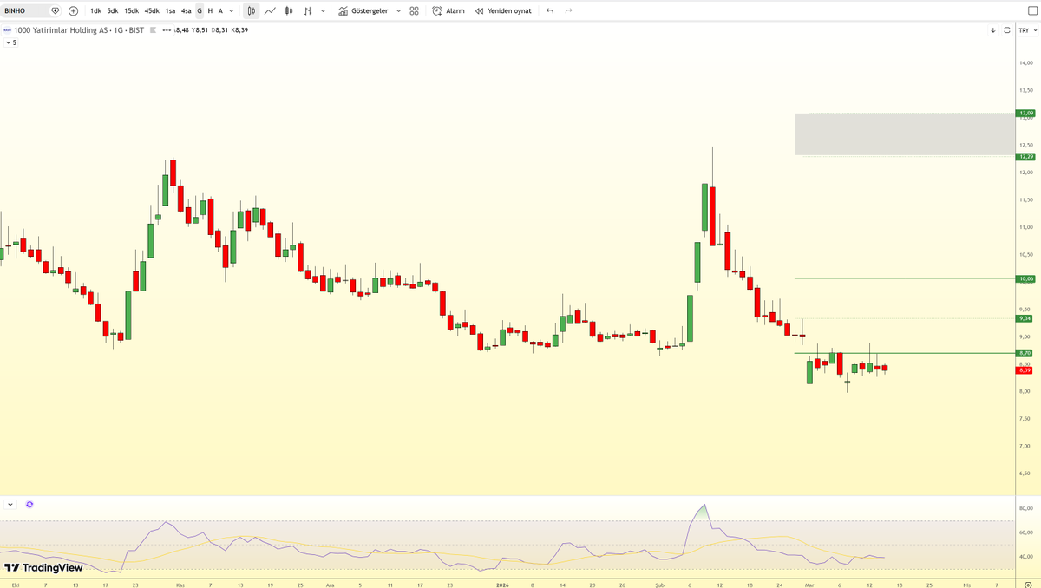Click the 8,70 horizontal line price label
Viewport: 1041px width, 588px height.
pos(1025,353)
